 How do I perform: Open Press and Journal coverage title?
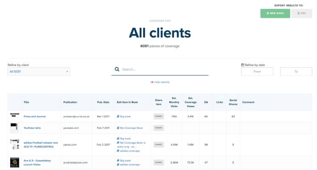34,116
